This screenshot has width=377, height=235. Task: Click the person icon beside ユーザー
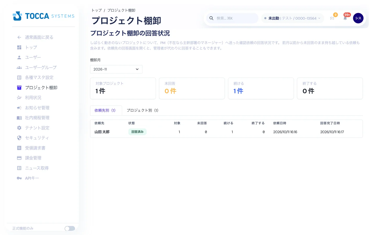[x=19, y=57]
